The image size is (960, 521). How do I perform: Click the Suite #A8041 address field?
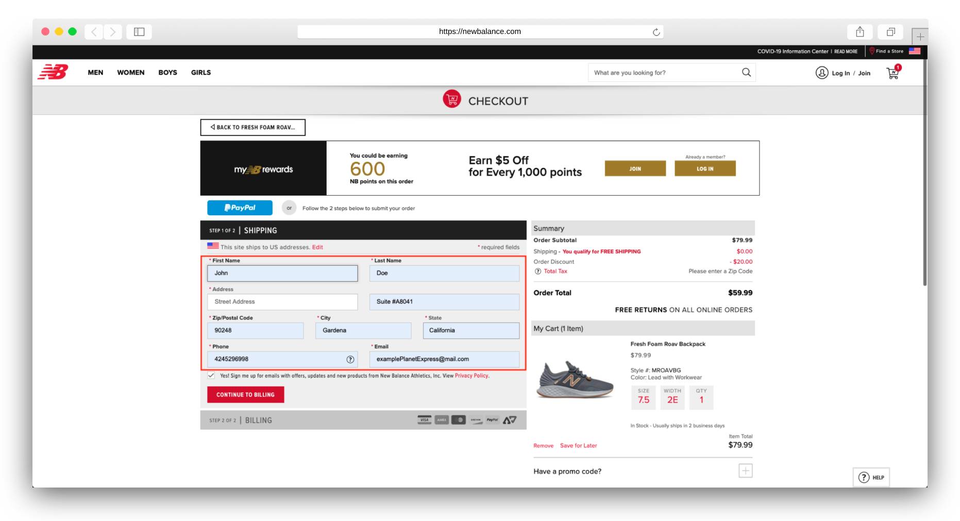(x=444, y=302)
